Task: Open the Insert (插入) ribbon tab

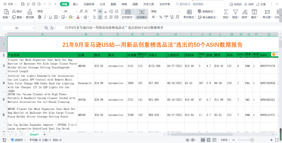Action: pos(75,4)
